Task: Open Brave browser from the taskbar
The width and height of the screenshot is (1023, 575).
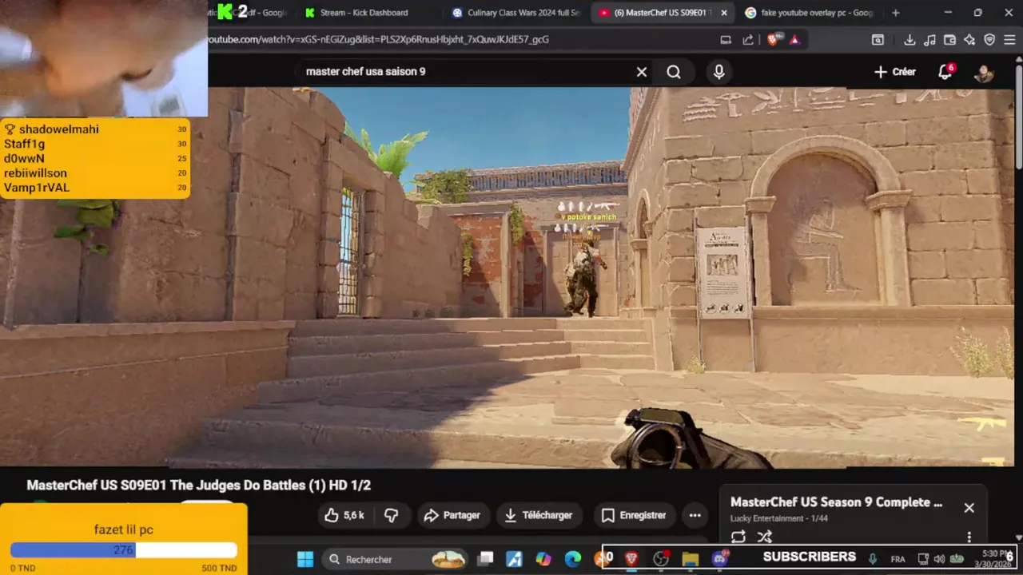Action: pyautogui.click(x=631, y=559)
